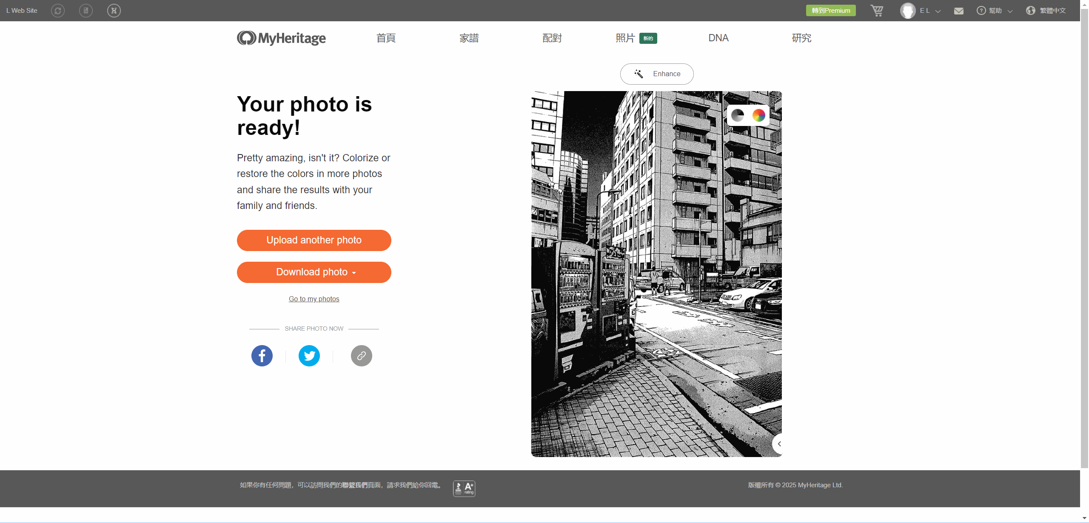Viewport: 1089px width, 523px height.
Task: Switch to colorized photo view
Action: tap(759, 115)
